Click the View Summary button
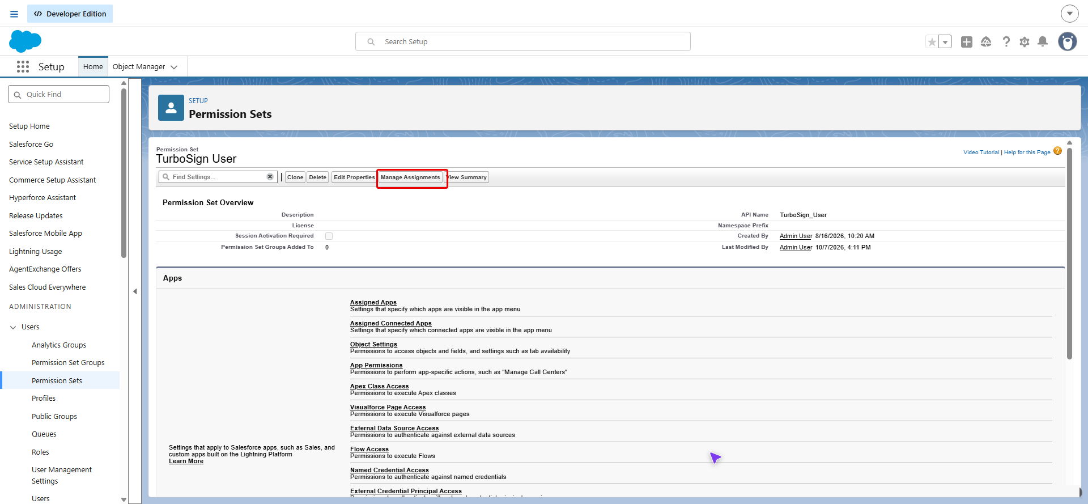 tap(467, 177)
